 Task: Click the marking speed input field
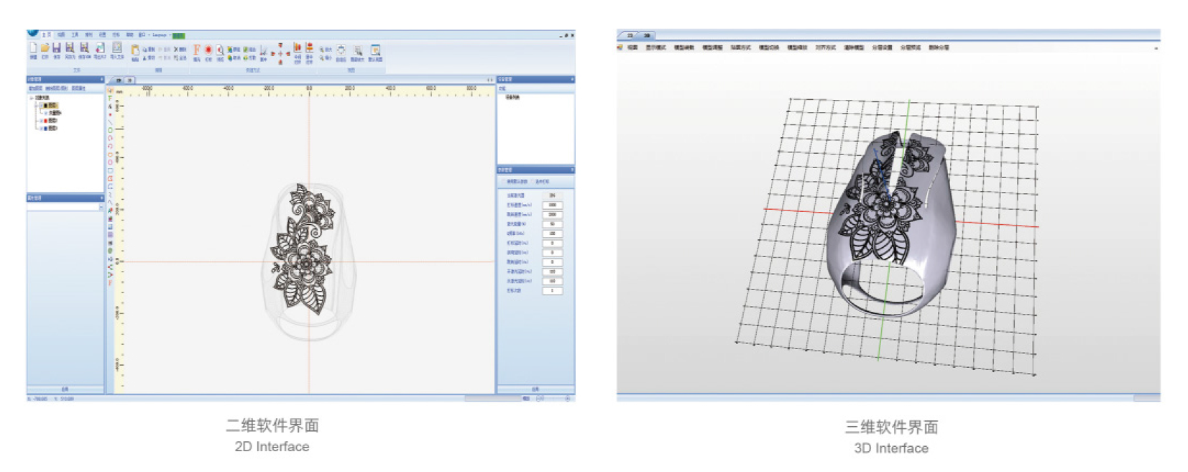tap(552, 205)
